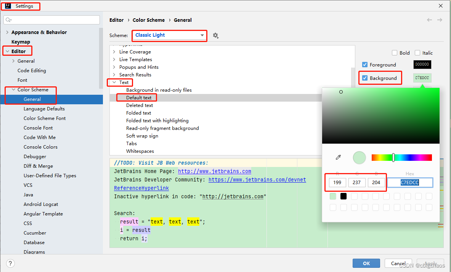Uncheck the Background checkbox
Image resolution: width=451 pixels, height=272 pixels.
click(365, 78)
